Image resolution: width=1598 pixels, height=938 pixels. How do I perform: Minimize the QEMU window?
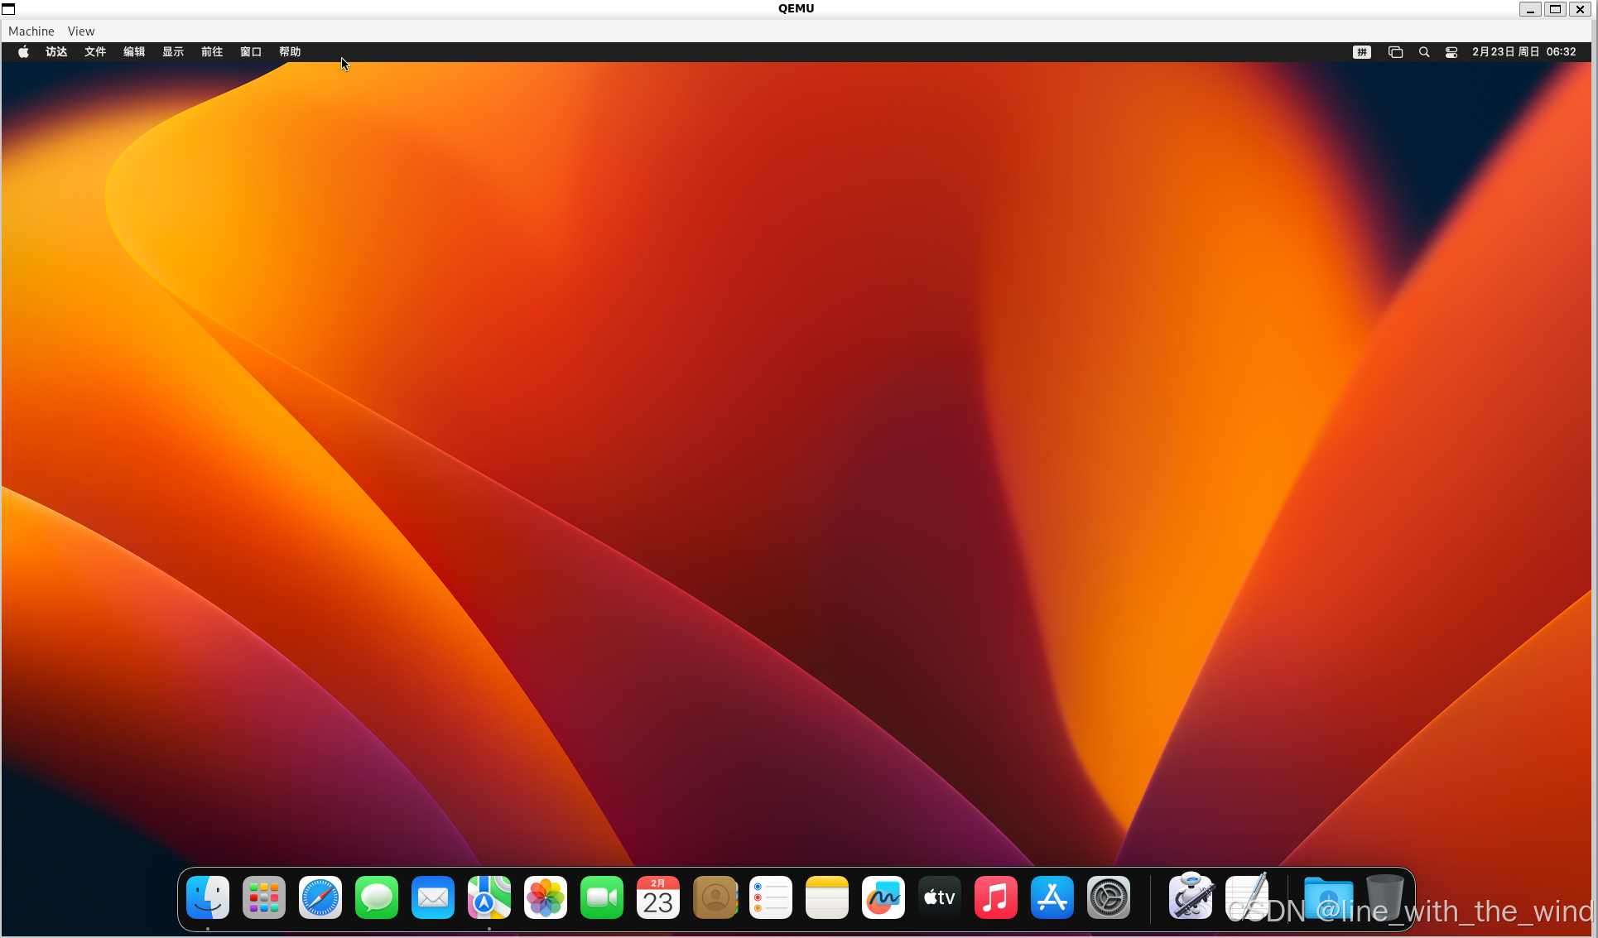[1530, 9]
